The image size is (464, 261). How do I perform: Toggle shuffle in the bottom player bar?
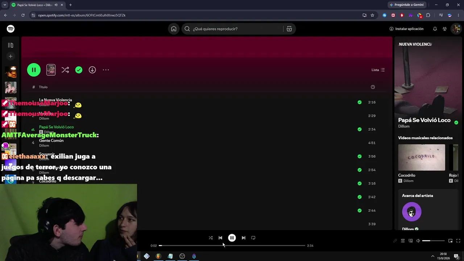[x=211, y=238]
